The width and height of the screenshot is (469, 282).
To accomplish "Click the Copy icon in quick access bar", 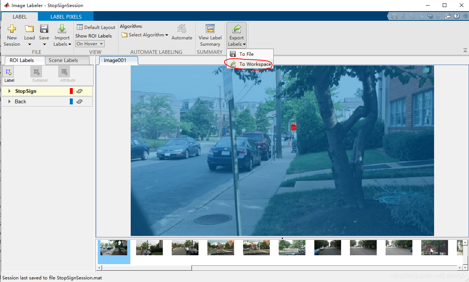I will click(412, 16).
